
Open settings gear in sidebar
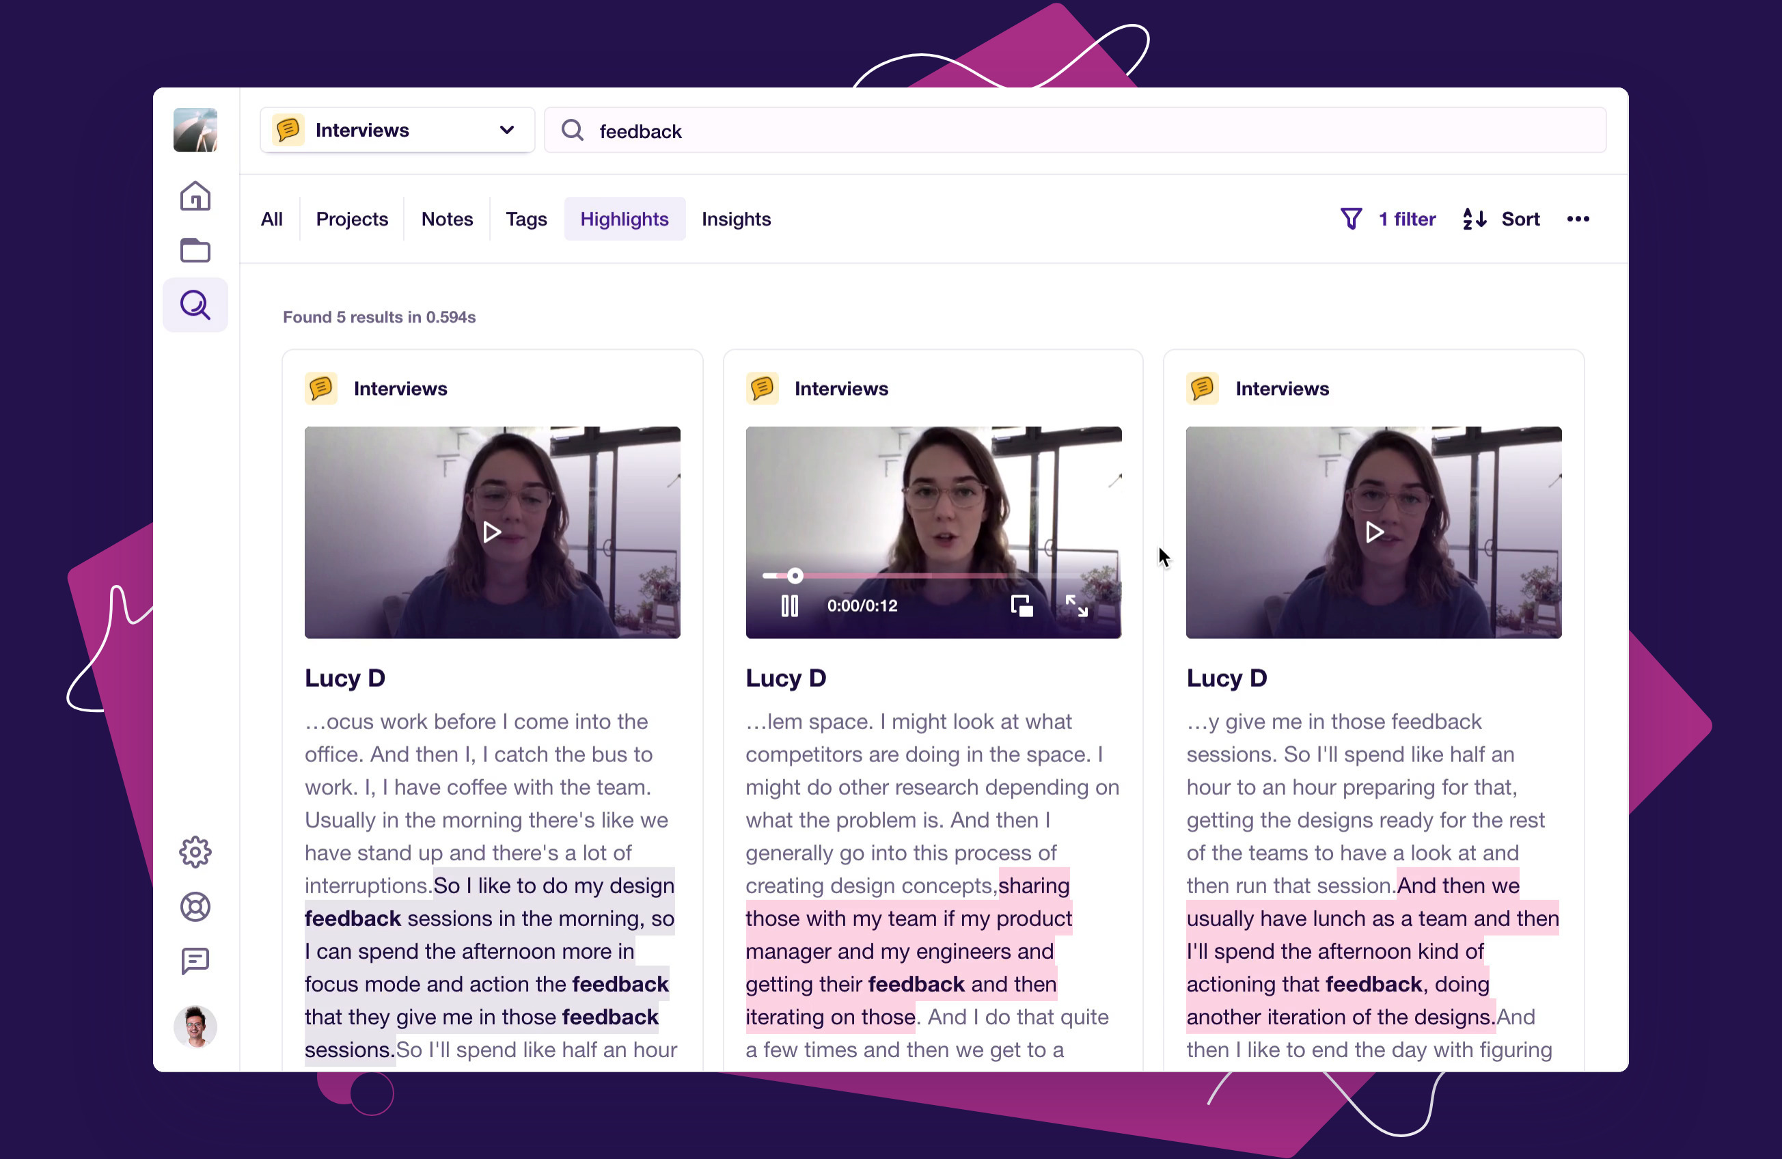click(195, 852)
